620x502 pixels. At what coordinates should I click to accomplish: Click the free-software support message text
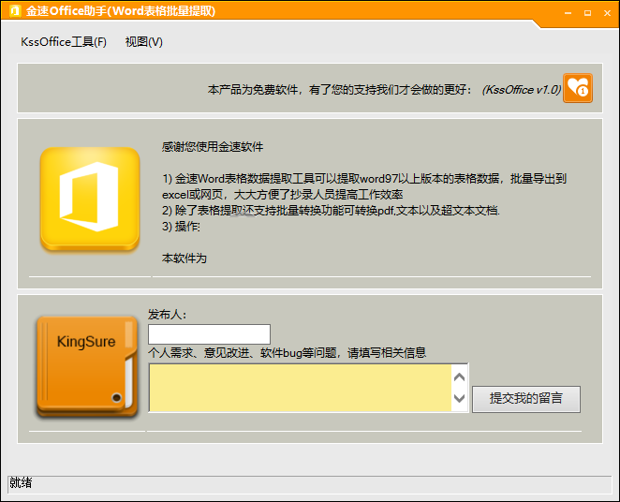pos(340,90)
